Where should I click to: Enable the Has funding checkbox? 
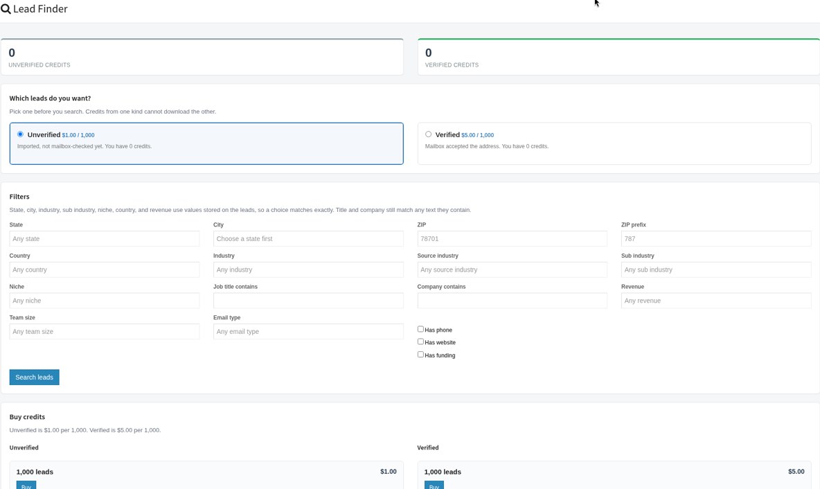420,355
